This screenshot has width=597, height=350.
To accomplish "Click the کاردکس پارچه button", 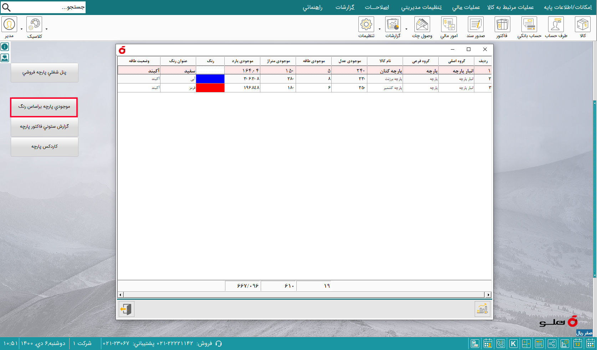I will pyautogui.click(x=45, y=147).
